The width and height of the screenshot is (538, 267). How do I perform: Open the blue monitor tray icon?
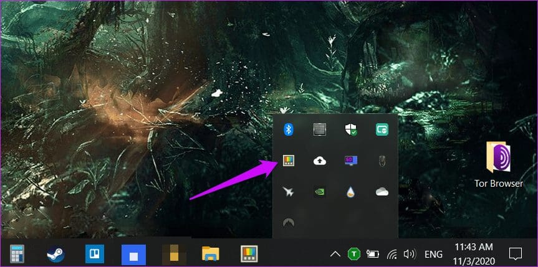coord(350,161)
